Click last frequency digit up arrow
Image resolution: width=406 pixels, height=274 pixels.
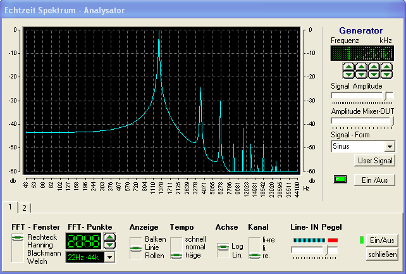pos(387,66)
